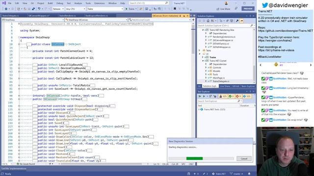Click the Home icon in Solution Explorer toolbar
Image resolution: width=314 pixels, height=176 pixels.
(208, 21)
